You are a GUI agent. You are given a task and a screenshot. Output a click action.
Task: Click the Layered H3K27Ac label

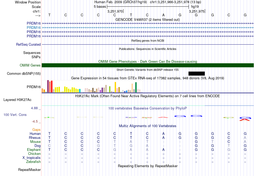[x=17, y=100]
